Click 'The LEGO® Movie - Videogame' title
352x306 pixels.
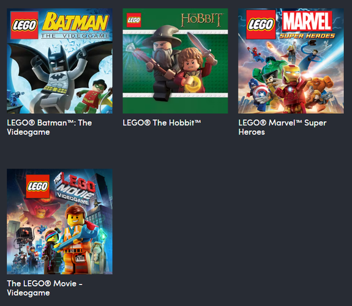pos(45,288)
